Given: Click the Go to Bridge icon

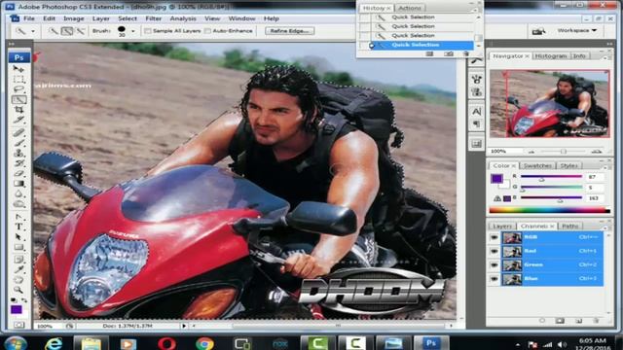Looking at the screenshot, I should (x=538, y=31).
